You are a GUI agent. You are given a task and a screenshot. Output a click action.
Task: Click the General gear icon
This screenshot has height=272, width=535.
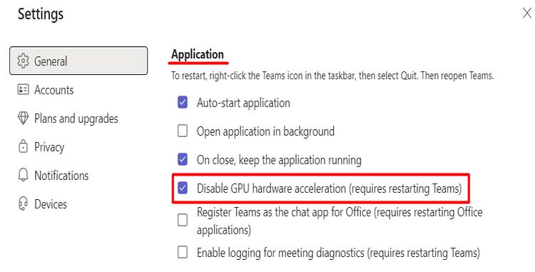(23, 61)
